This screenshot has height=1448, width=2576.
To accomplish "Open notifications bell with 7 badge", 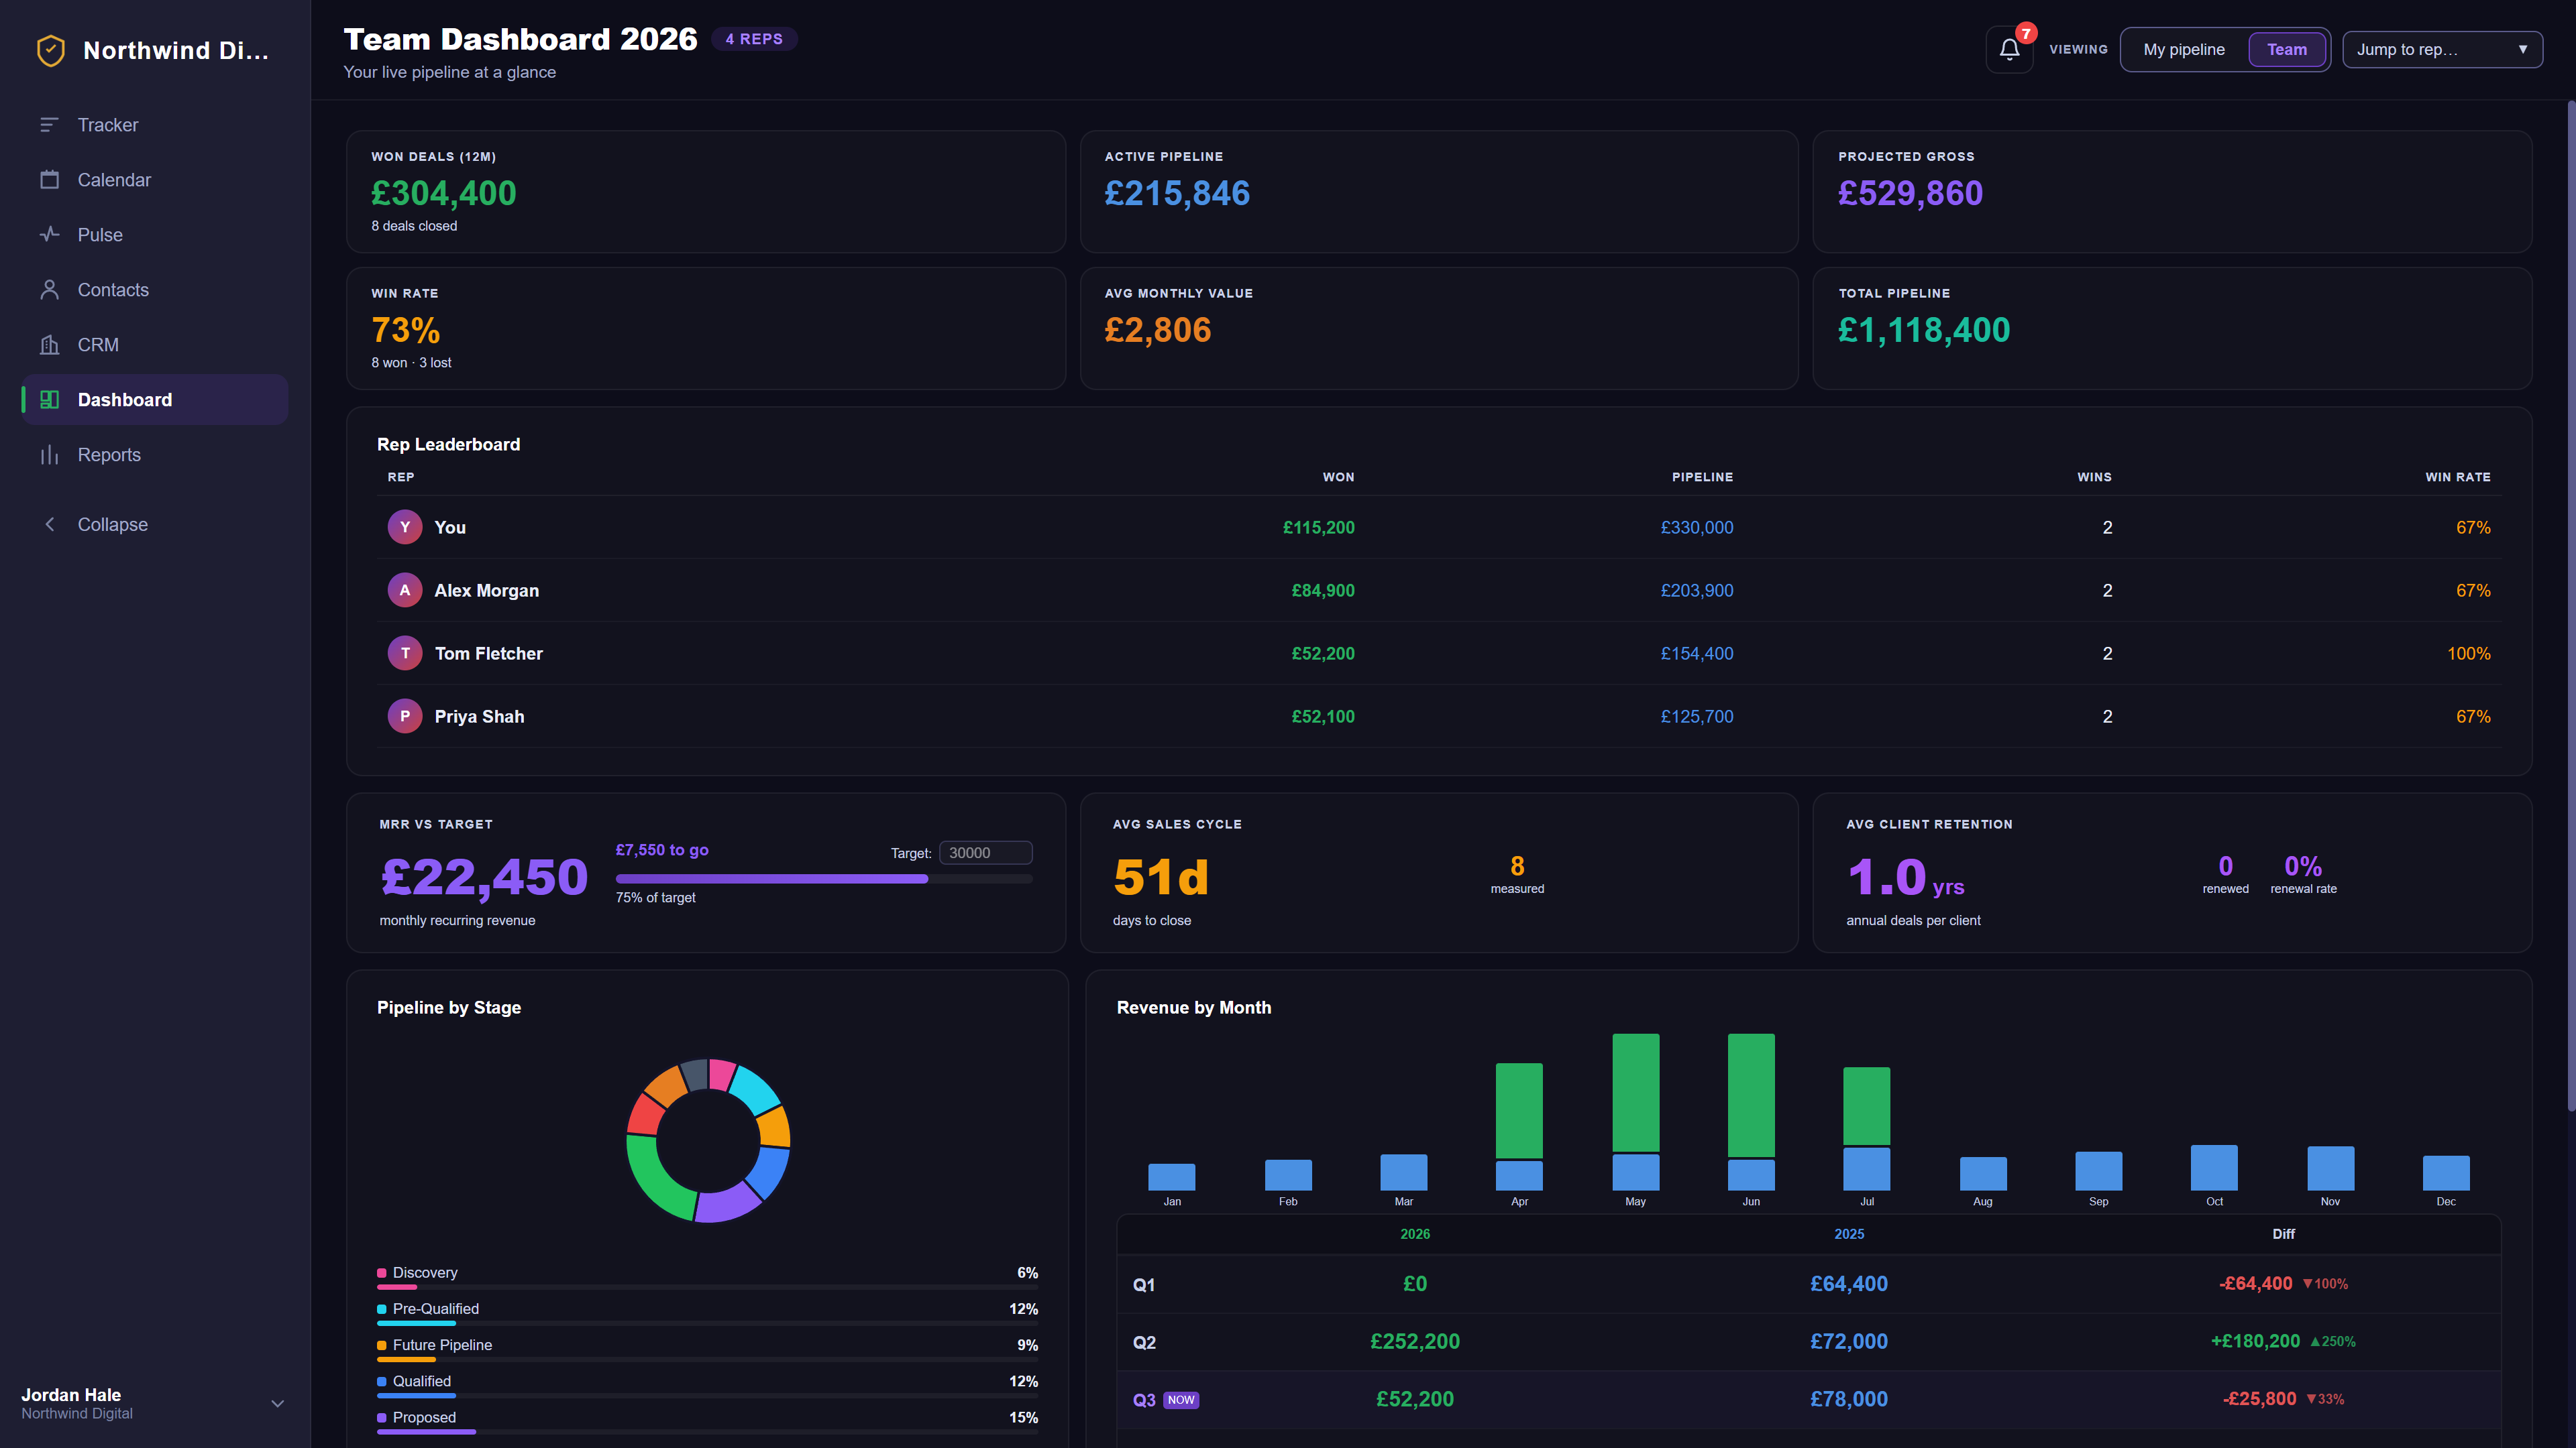I will [x=2009, y=49].
